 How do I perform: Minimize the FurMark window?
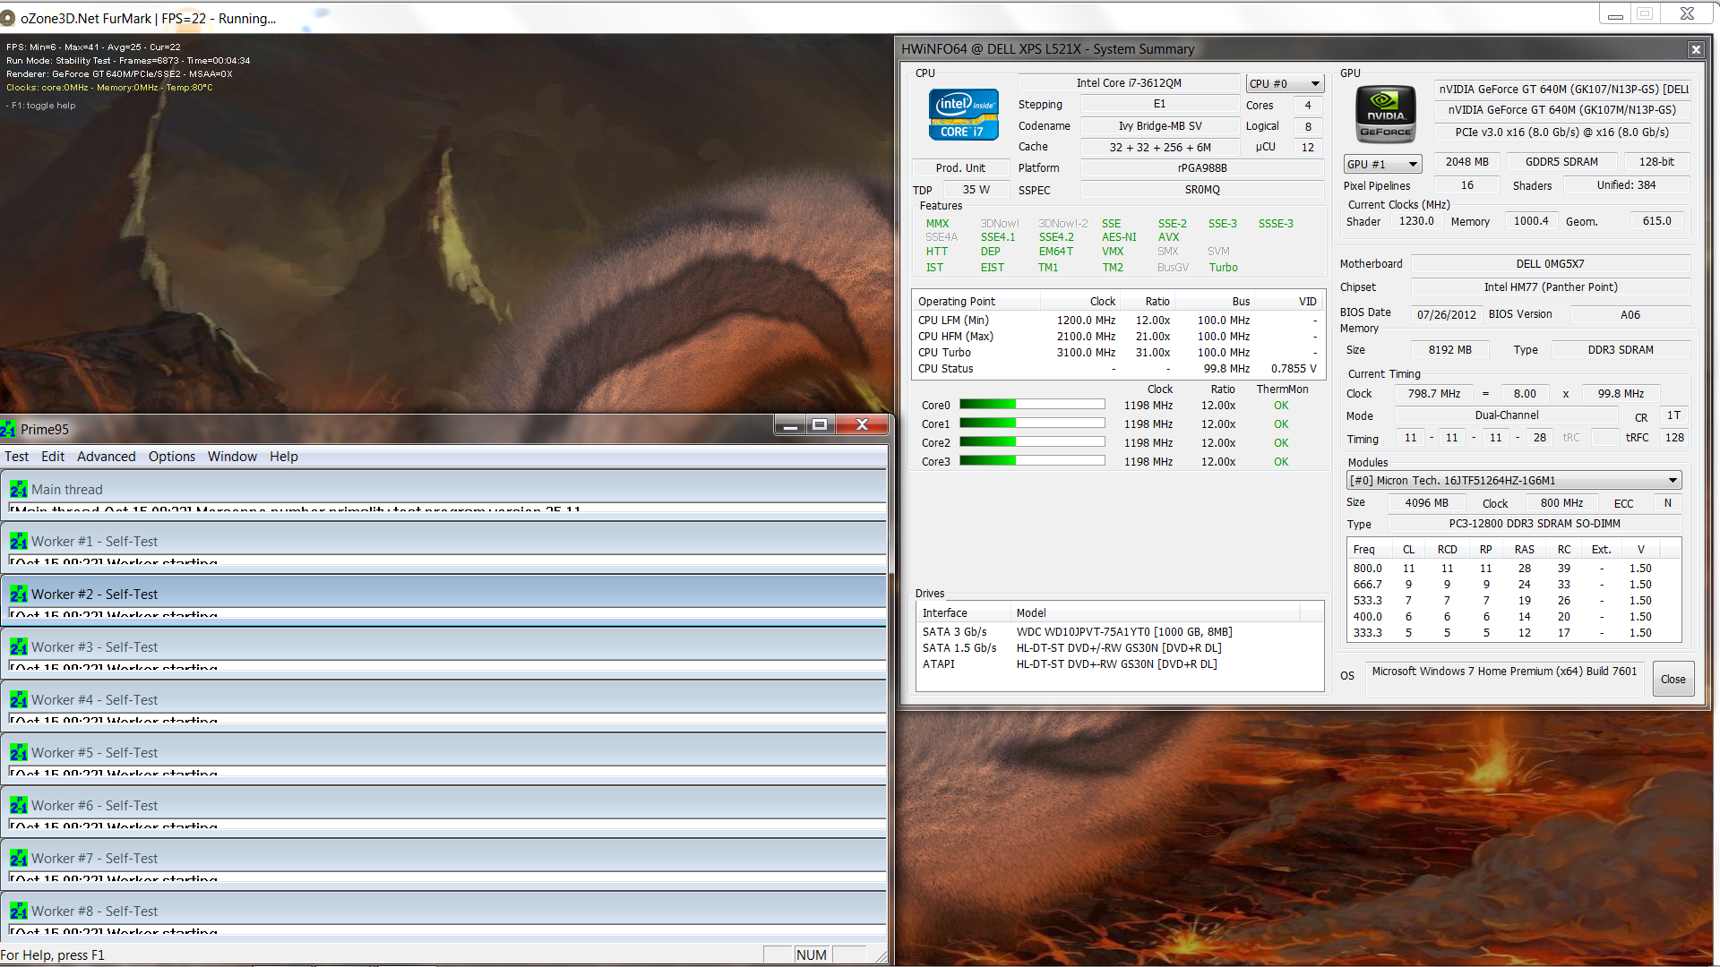[x=1615, y=15]
